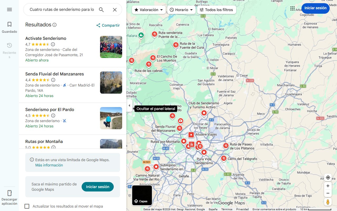Screen dimensions: 337x211
Task: Expand the Horario dropdown arrow
Action: [191, 10]
